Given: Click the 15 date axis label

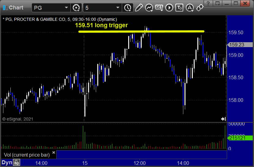Looking at the screenshot, I should coord(85,163).
